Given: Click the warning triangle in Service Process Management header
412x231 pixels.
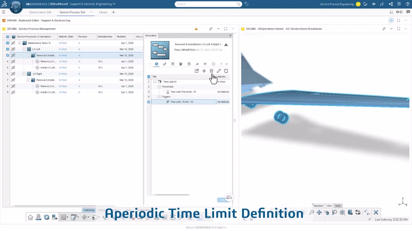Looking at the screenshot, I should (196, 29).
